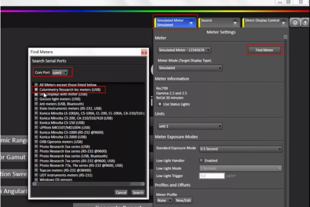Open the Meter Mode Simulated dropdown
This screenshot has width=310, height=207.
(x=190, y=68)
